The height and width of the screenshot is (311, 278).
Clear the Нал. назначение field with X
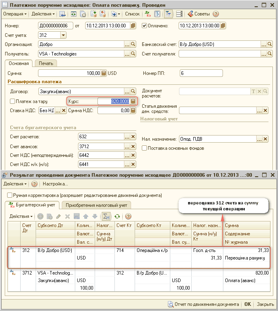click(266, 139)
